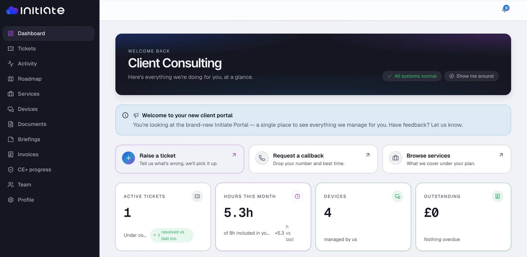Image resolution: width=527 pixels, height=257 pixels.
Task: Click the Hours This Month stat card
Action: tap(263, 217)
